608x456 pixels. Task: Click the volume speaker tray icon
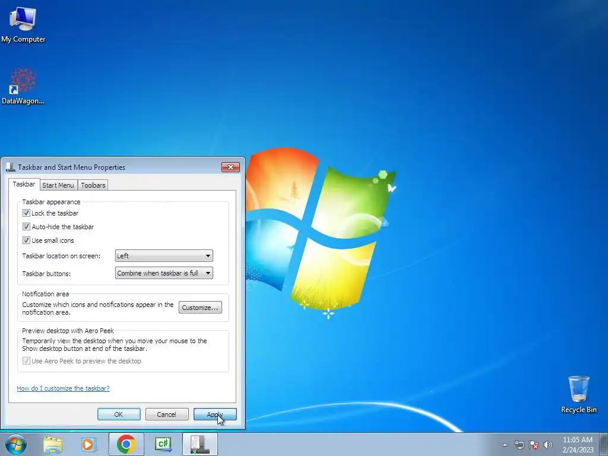pyautogui.click(x=548, y=445)
